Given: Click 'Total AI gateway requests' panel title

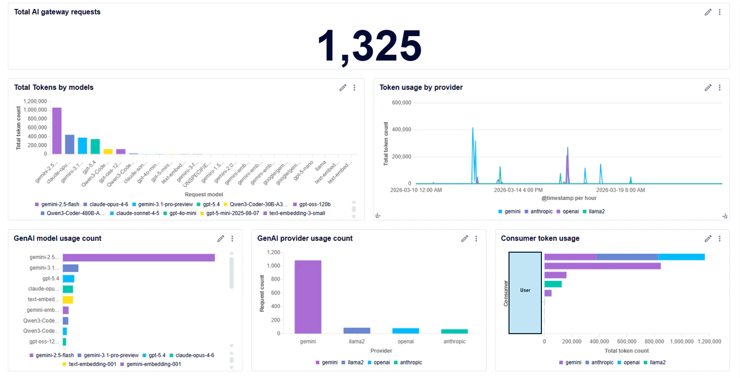Looking at the screenshot, I should [x=57, y=12].
